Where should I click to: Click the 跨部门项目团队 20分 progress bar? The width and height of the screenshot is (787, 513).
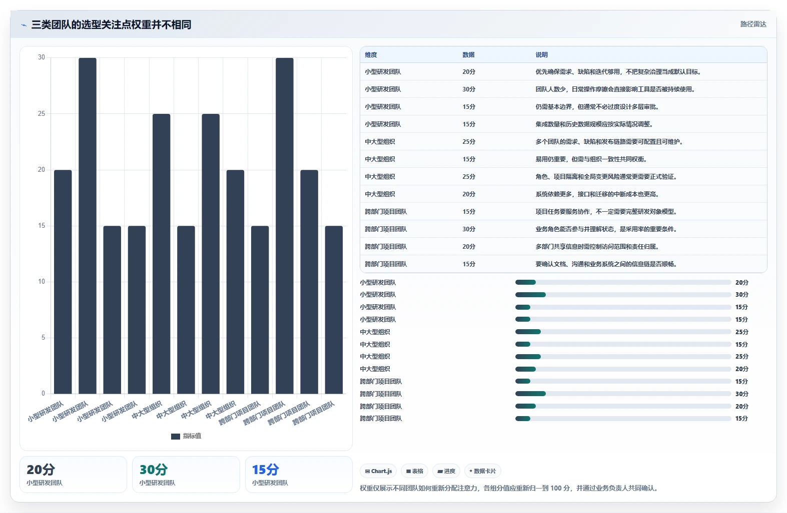pyautogui.click(x=623, y=406)
